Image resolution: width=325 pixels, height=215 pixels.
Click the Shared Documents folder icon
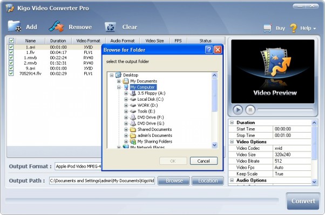pos(133,129)
